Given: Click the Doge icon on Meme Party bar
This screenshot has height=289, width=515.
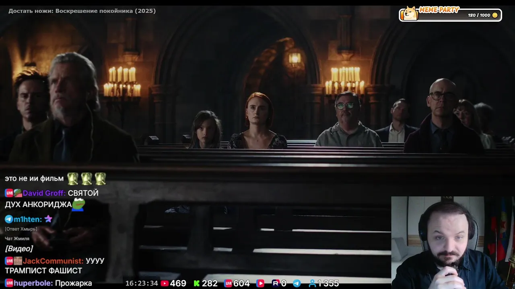Looking at the screenshot, I should pyautogui.click(x=410, y=13).
